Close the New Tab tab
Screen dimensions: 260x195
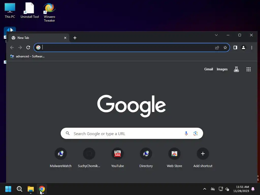[x=65, y=38]
